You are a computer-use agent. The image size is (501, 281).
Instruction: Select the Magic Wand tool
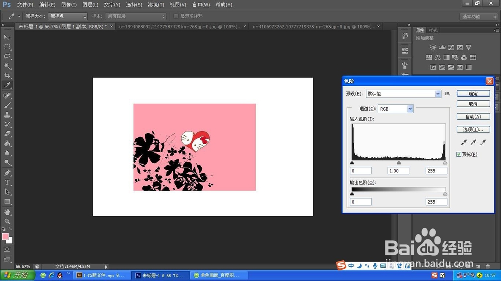[x=7, y=66]
